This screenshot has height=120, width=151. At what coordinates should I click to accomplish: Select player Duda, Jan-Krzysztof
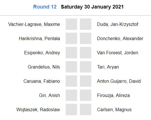click(118, 24)
